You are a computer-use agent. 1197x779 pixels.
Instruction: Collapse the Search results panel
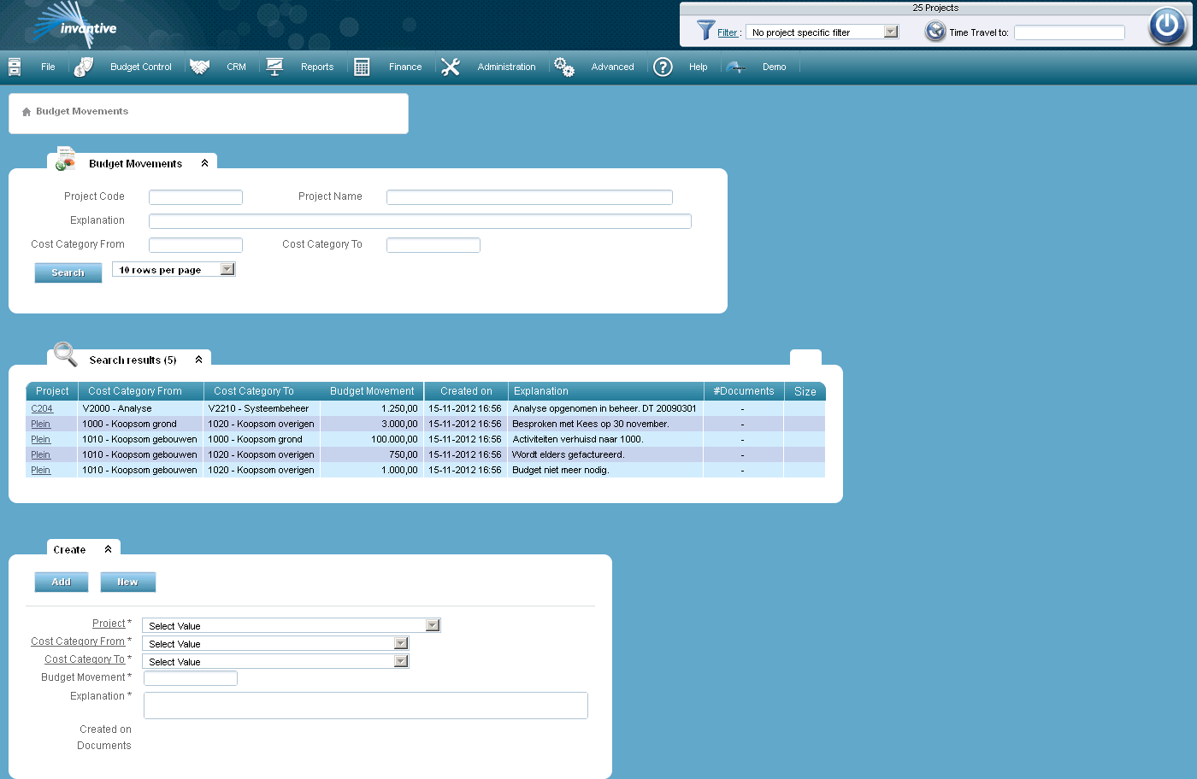(x=198, y=360)
